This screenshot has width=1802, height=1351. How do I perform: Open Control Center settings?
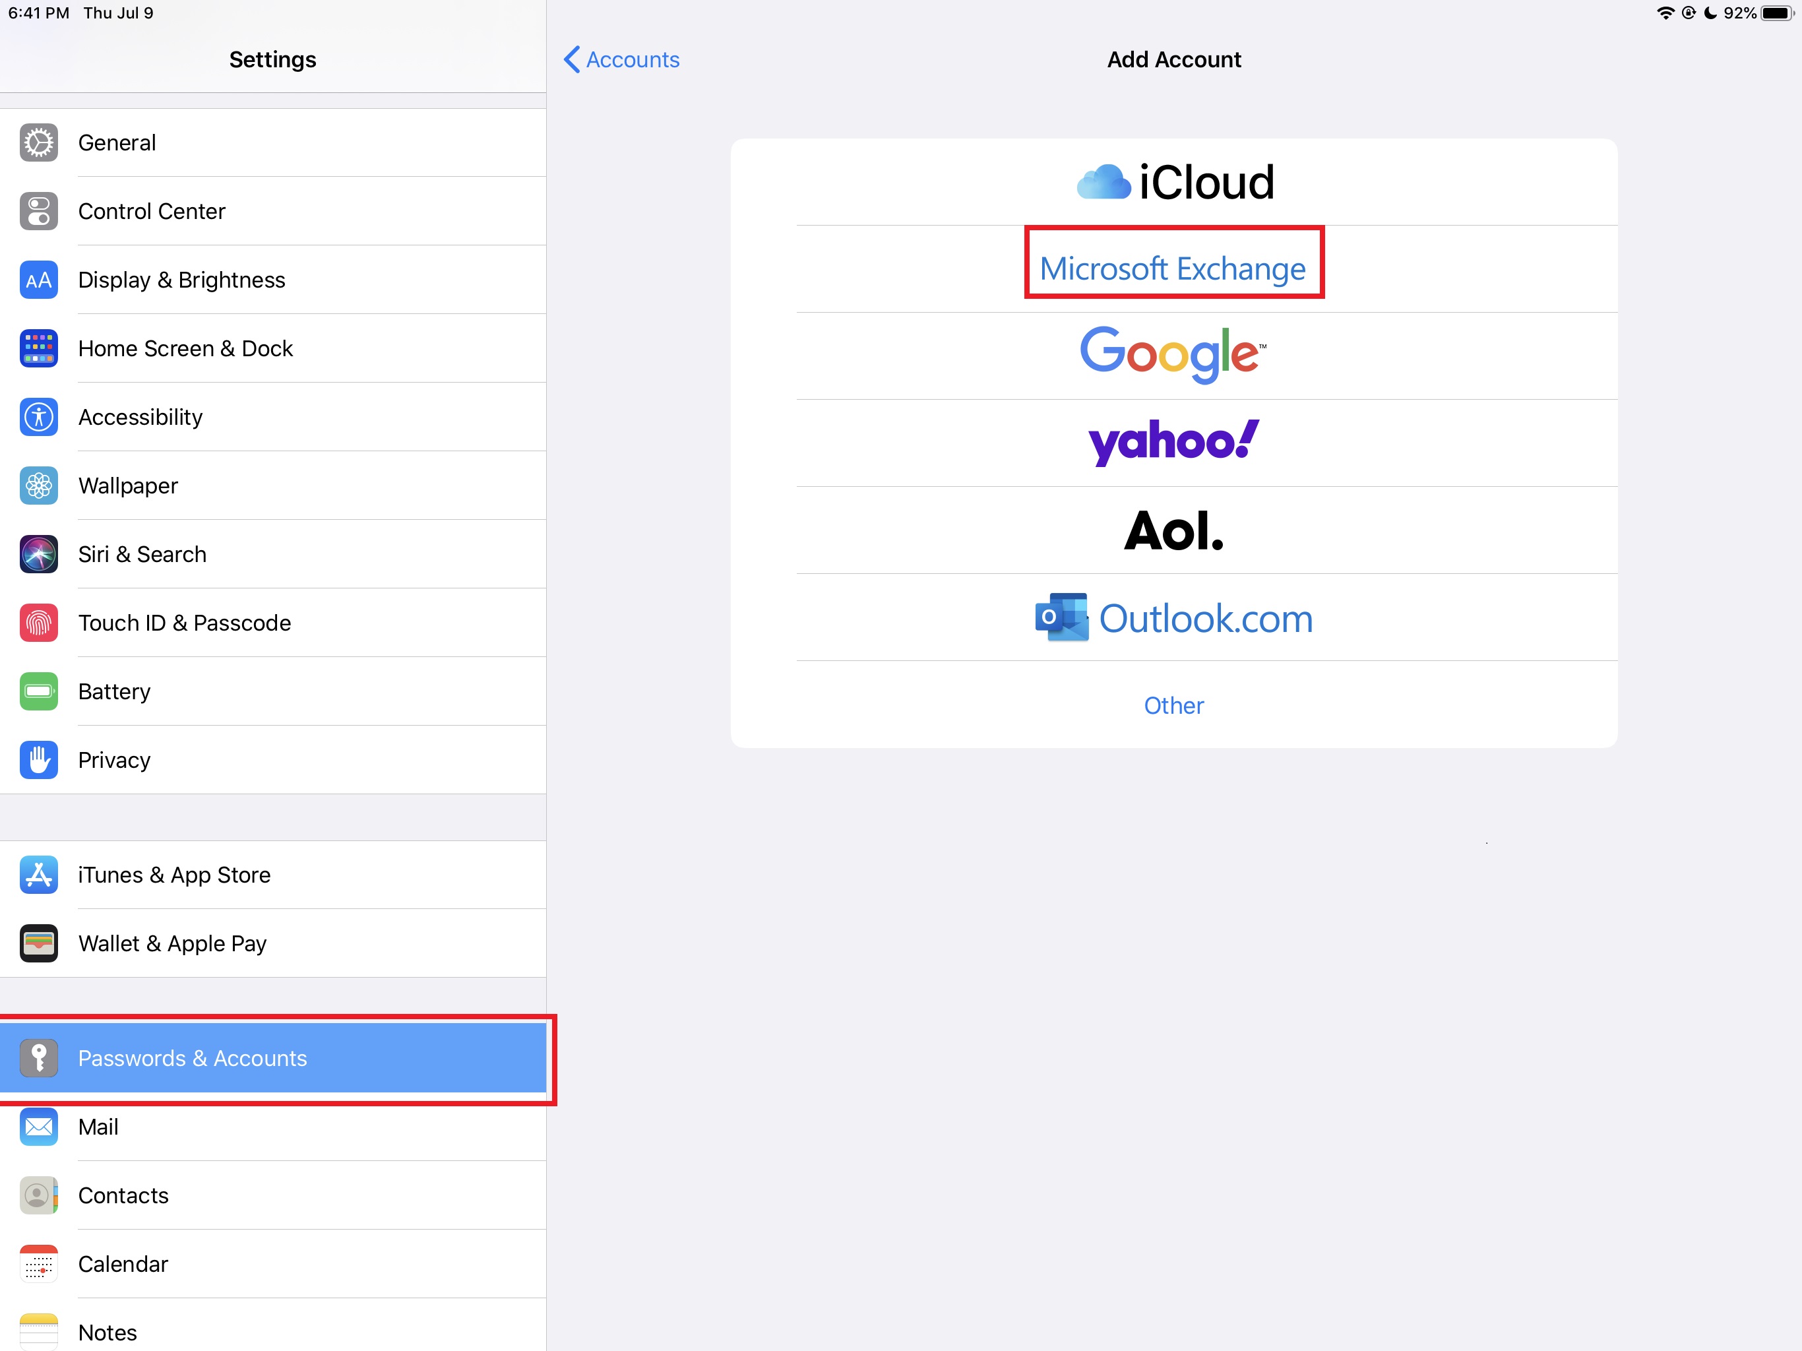tap(273, 211)
